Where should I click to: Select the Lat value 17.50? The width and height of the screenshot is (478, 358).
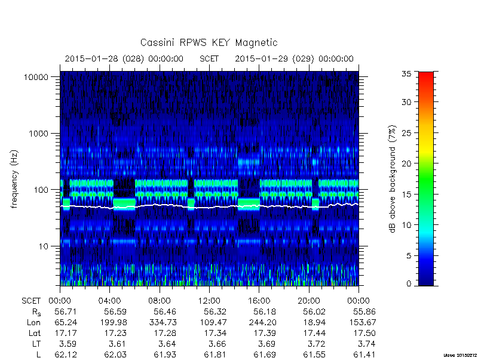click(364, 334)
